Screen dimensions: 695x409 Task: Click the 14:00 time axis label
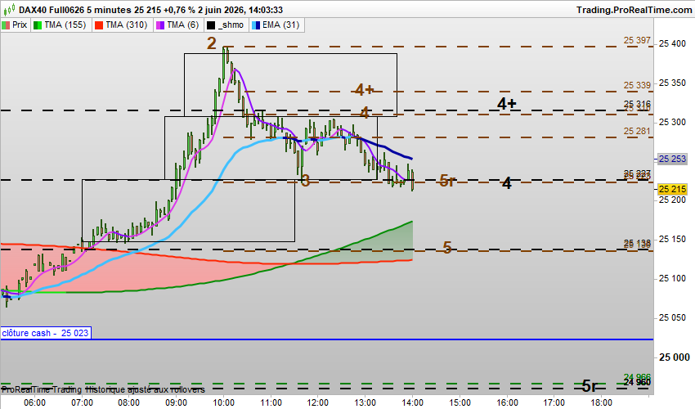coord(412,402)
